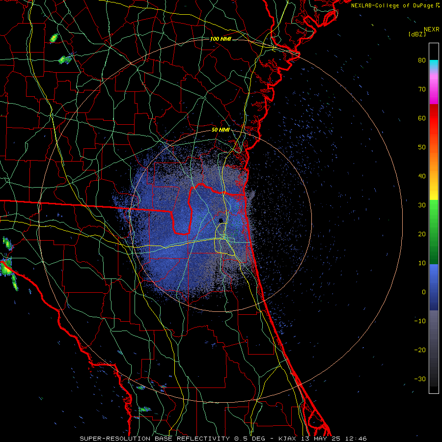Image resolution: width=442 pixels, height=442 pixels.
Task: Click the NEXR label above the color scale
Action: [431, 29]
